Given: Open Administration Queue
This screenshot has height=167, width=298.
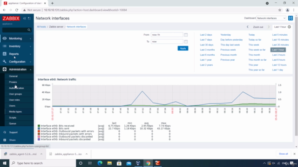Looking at the screenshot, I should (x=13, y=123).
